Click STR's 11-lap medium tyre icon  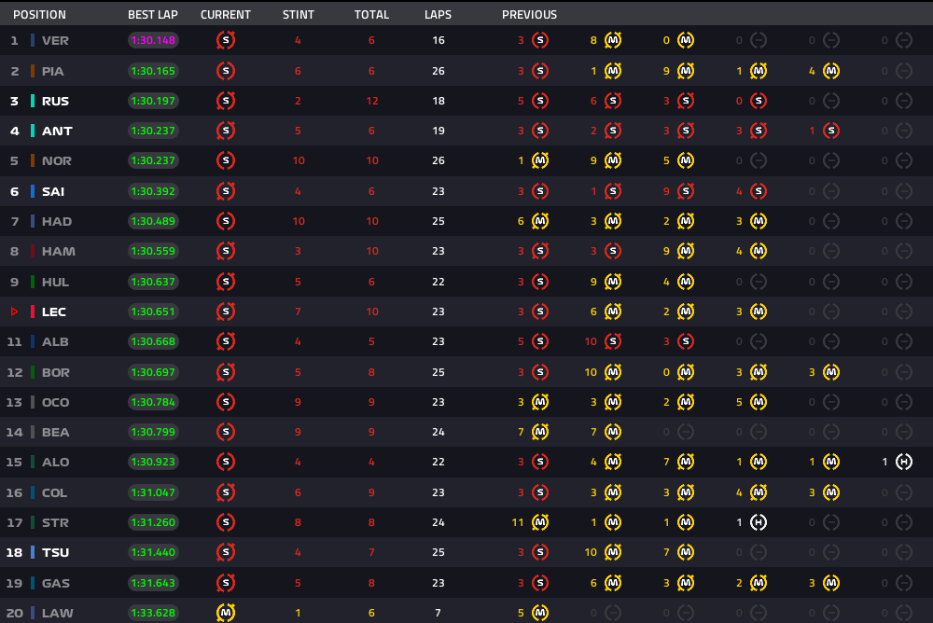point(539,522)
